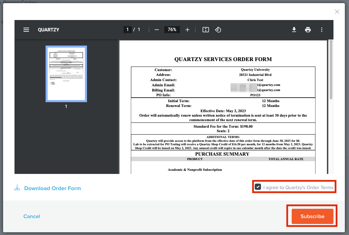Click 'Effective Date: May 2, 2023' text
The width and height of the screenshot is (349, 235).
(x=223, y=111)
